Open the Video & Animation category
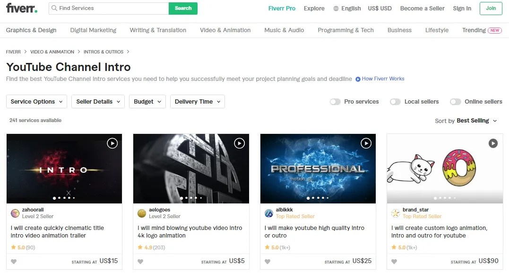 (225, 30)
